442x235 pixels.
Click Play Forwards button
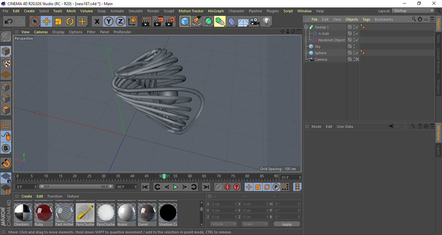(x=175, y=187)
